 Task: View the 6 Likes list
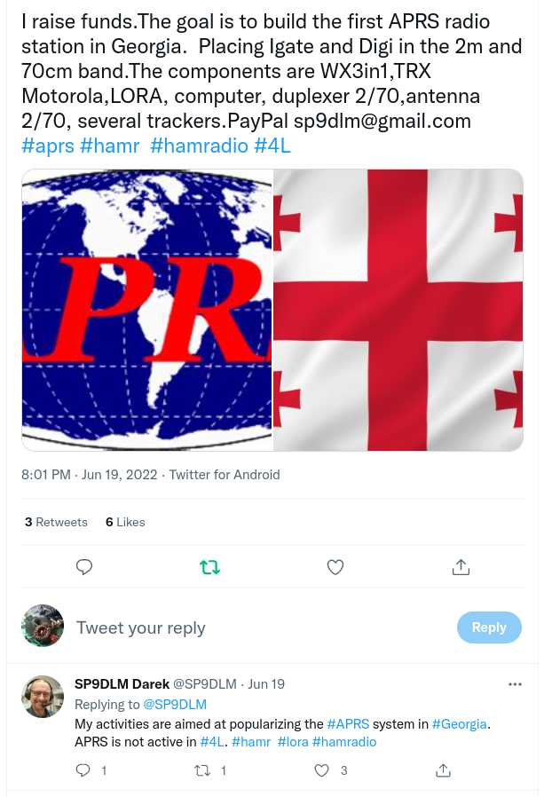[x=125, y=522]
